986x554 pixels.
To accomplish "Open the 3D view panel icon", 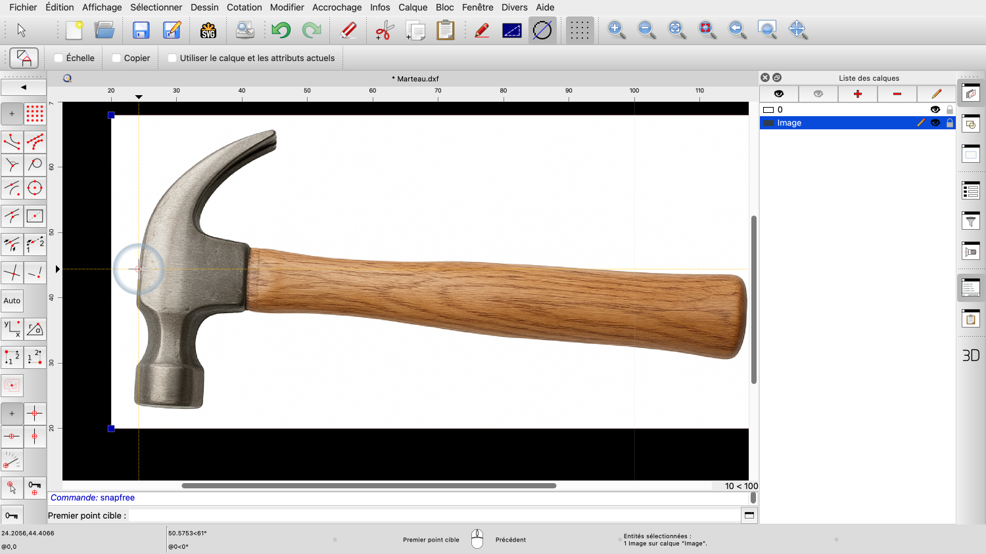I will [x=970, y=355].
